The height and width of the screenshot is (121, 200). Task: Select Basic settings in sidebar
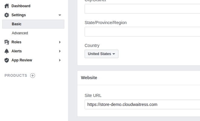coord(17,24)
